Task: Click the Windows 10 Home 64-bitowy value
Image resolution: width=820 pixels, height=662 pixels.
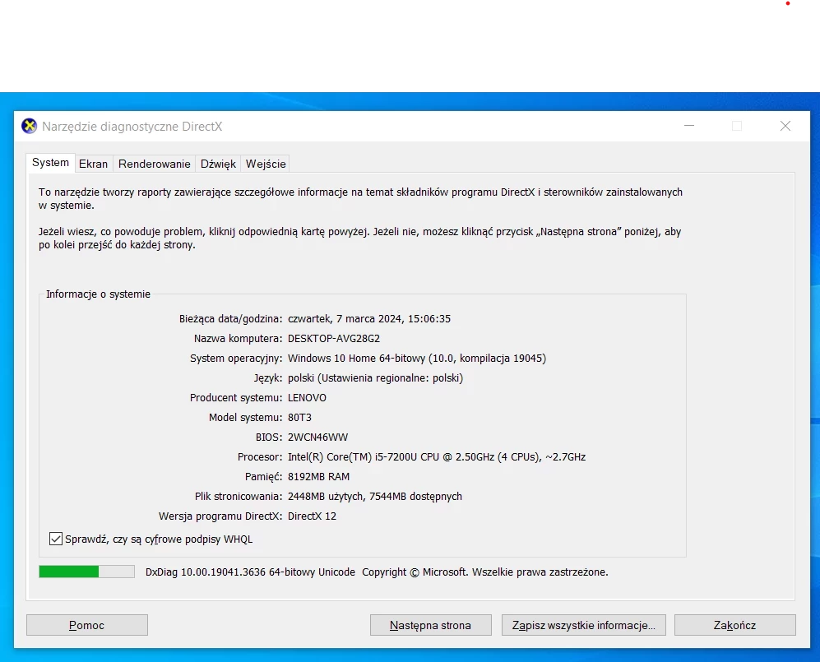Action: point(417,359)
